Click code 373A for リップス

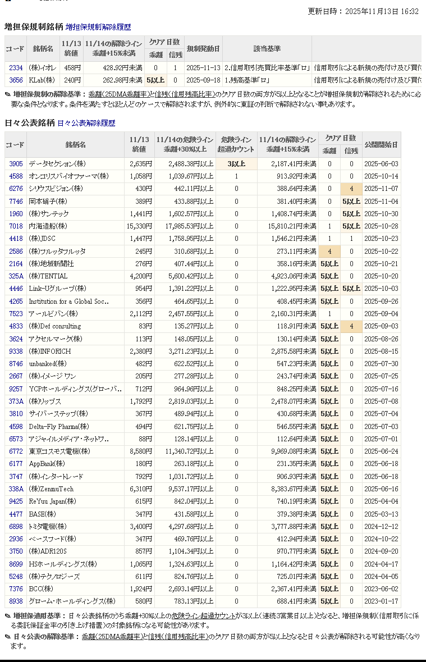[16, 401]
